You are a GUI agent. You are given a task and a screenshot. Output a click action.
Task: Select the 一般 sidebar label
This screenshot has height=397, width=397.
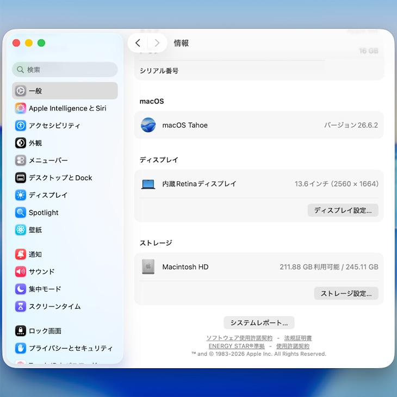(35, 91)
